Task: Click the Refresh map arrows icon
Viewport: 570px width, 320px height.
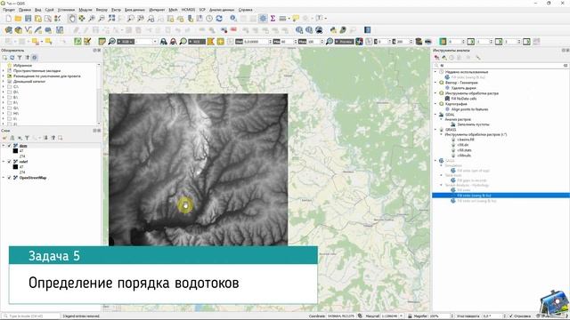Action: [x=219, y=19]
